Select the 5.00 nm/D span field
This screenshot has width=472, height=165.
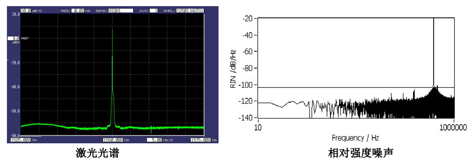pyautogui.click(x=154, y=140)
